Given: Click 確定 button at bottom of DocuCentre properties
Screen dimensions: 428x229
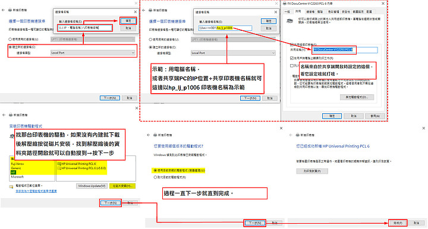Looking at the screenshot, I should 332,116.
